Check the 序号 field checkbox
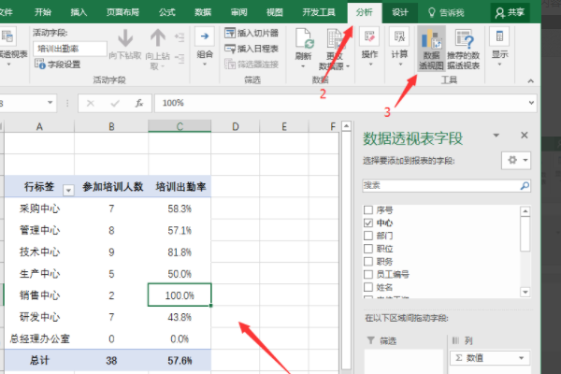The image size is (561, 374). point(368,209)
